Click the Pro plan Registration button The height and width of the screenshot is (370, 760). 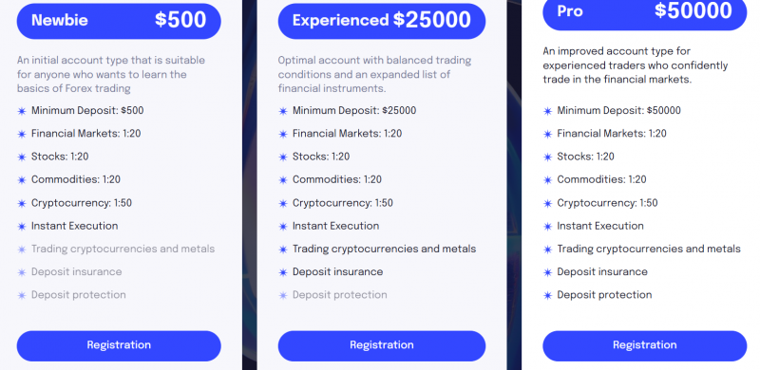coord(645,345)
